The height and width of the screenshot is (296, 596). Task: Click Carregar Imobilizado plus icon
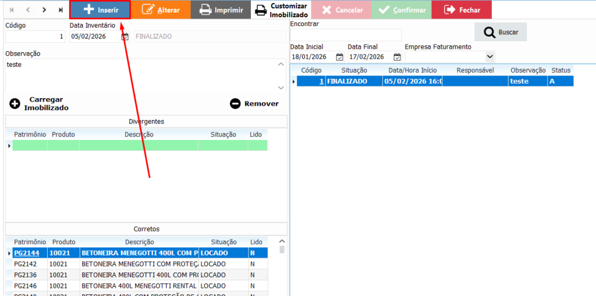pyautogui.click(x=15, y=104)
